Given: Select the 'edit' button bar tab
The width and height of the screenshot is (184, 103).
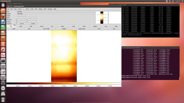Looking at the screenshot, I should pos(21,26).
